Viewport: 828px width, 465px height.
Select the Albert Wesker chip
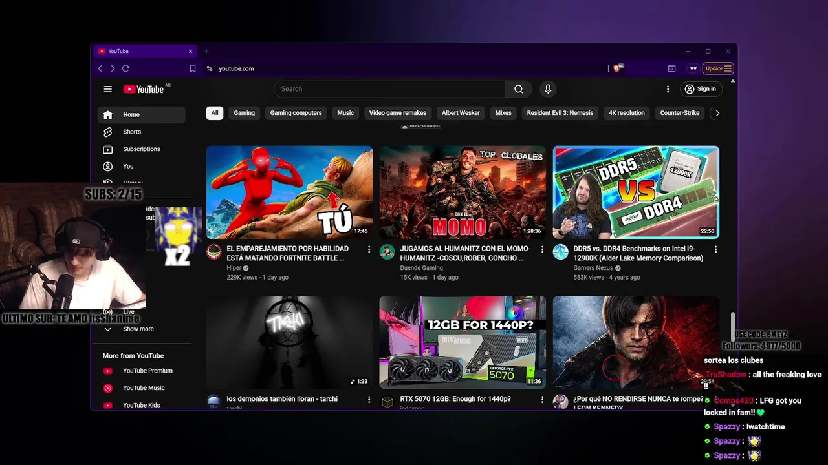pyautogui.click(x=461, y=113)
